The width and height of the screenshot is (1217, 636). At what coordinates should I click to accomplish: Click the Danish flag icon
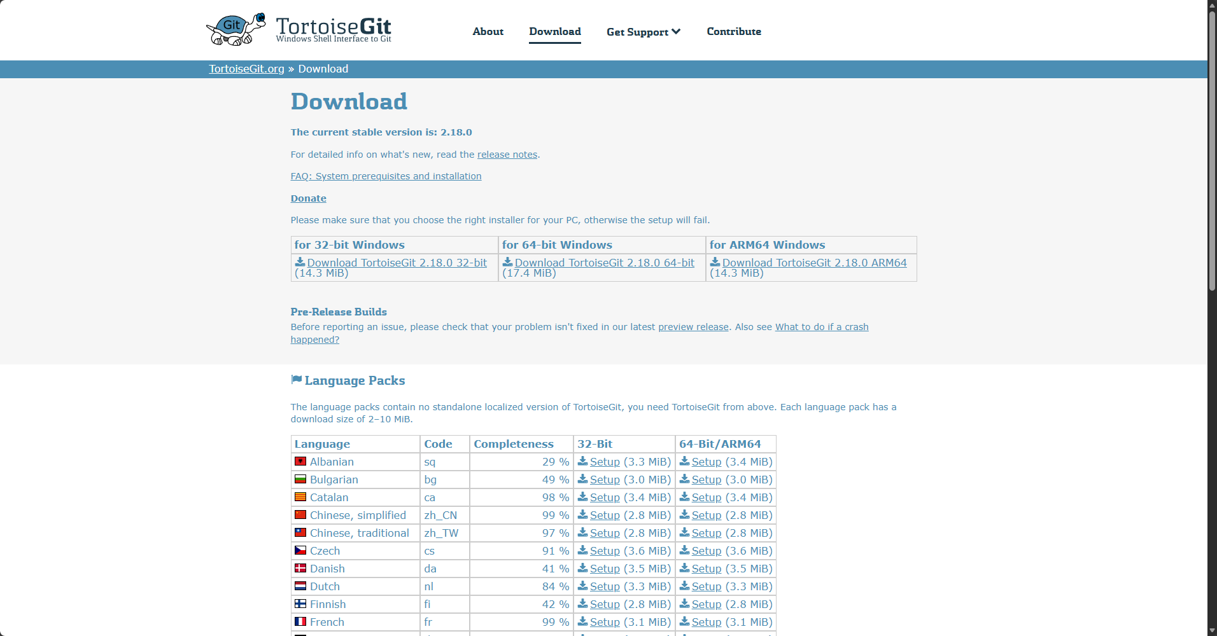point(300,568)
